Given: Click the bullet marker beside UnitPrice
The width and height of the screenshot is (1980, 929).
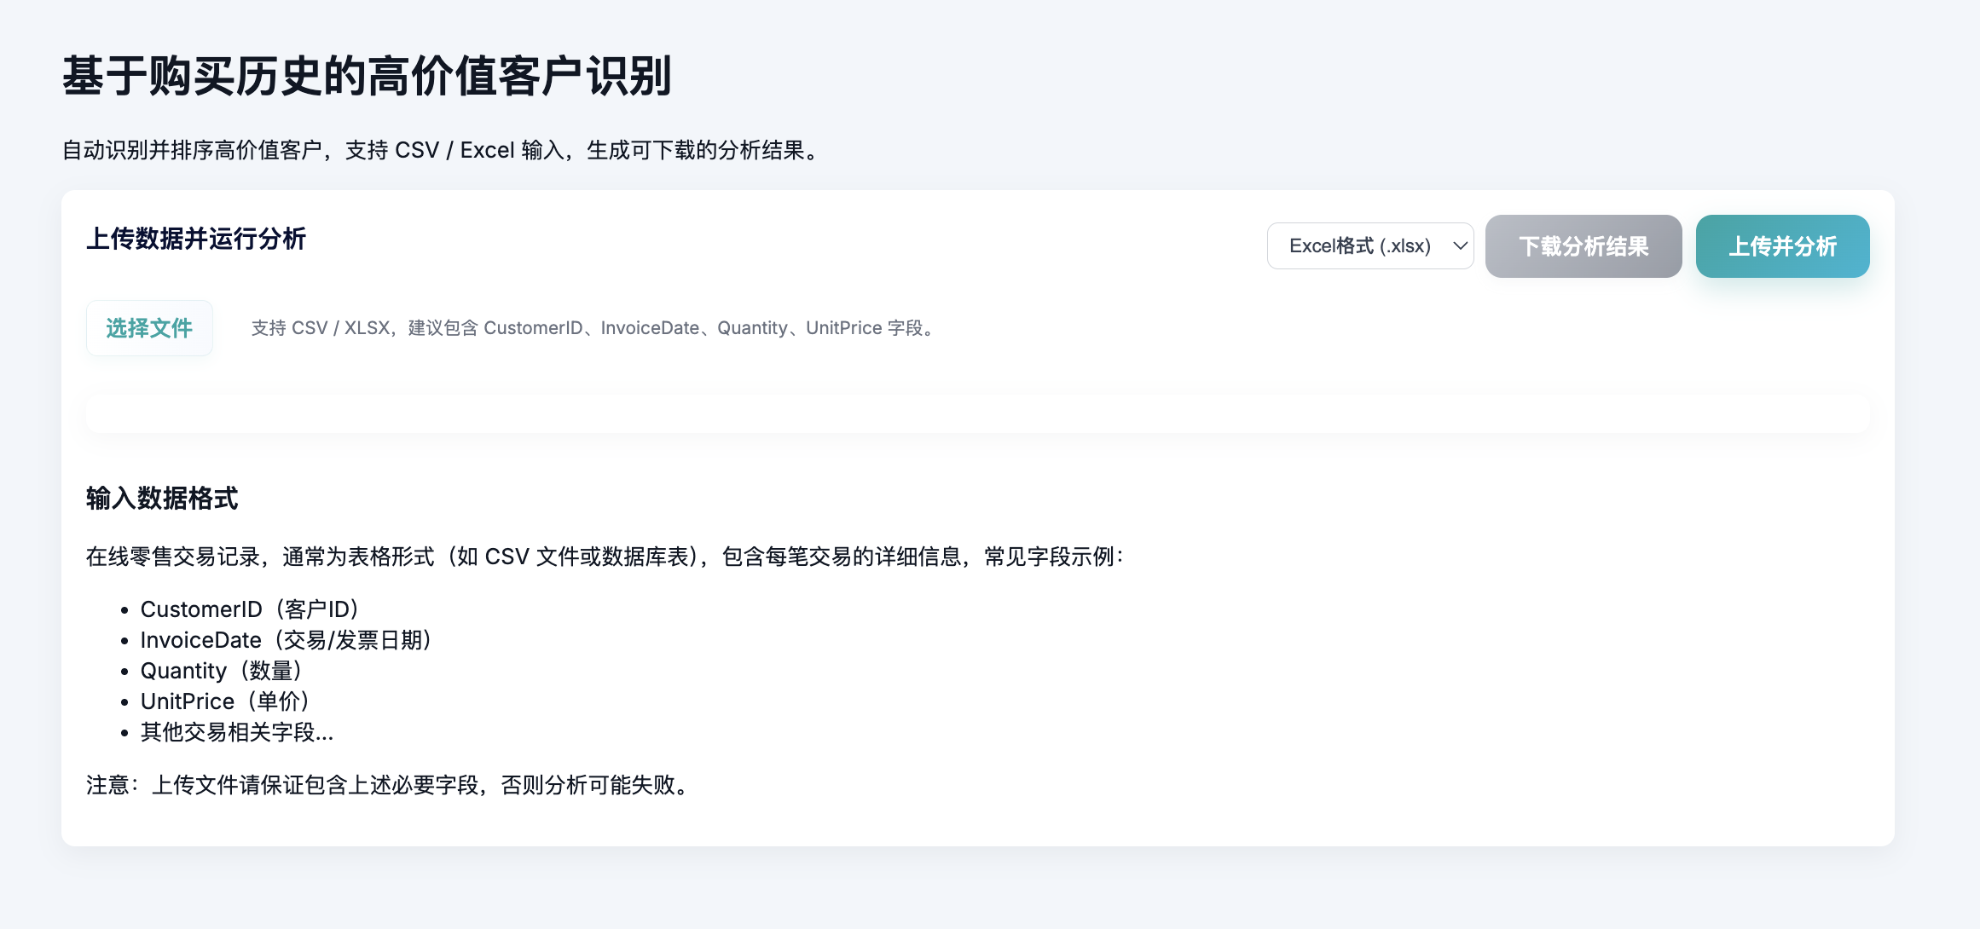Looking at the screenshot, I should click(124, 702).
